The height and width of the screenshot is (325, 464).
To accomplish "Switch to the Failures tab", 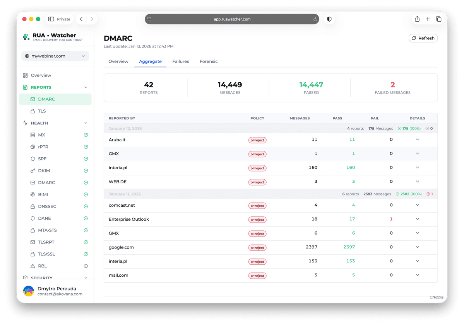I will click(180, 61).
